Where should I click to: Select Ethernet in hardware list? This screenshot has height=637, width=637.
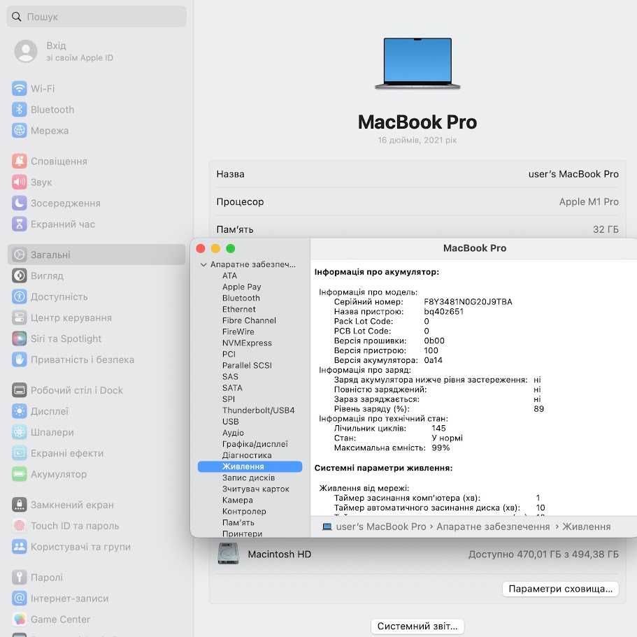[239, 309]
